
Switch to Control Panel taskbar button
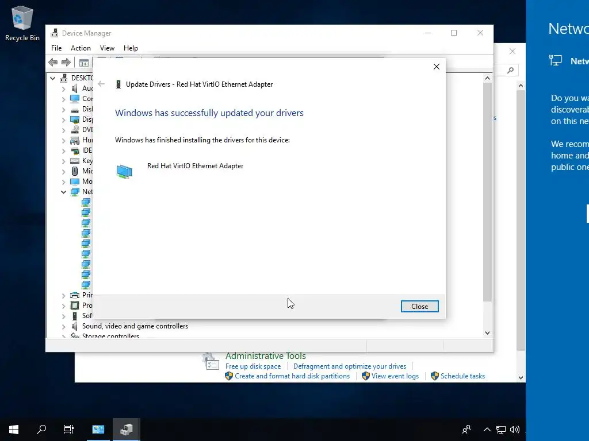point(98,430)
